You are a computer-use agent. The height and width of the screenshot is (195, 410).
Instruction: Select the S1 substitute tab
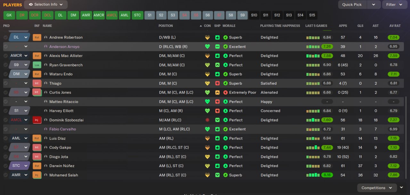tap(150, 15)
